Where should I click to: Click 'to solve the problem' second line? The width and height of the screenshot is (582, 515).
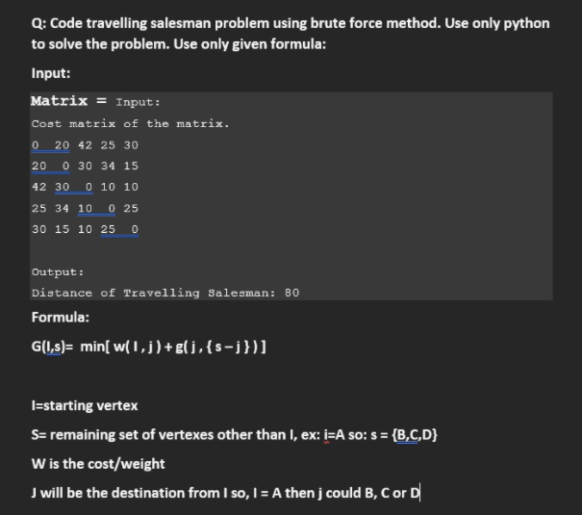pos(179,44)
